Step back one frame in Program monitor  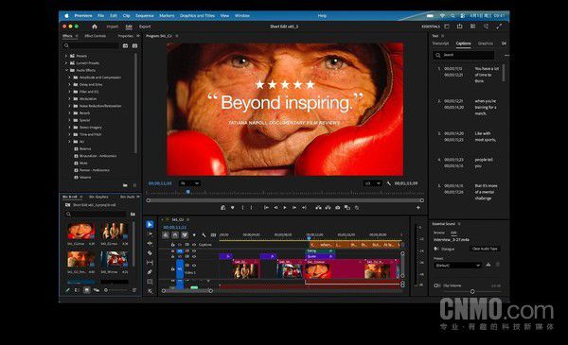pyautogui.click(x=275, y=208)
